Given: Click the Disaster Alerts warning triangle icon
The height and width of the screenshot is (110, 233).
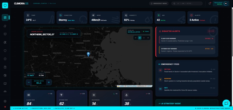Looking at the screenshot, I should click(x=160, y=31).
